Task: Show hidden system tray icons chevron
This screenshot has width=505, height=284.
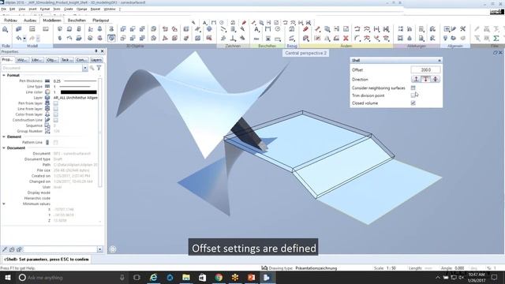Action: [x=438, y=277]
